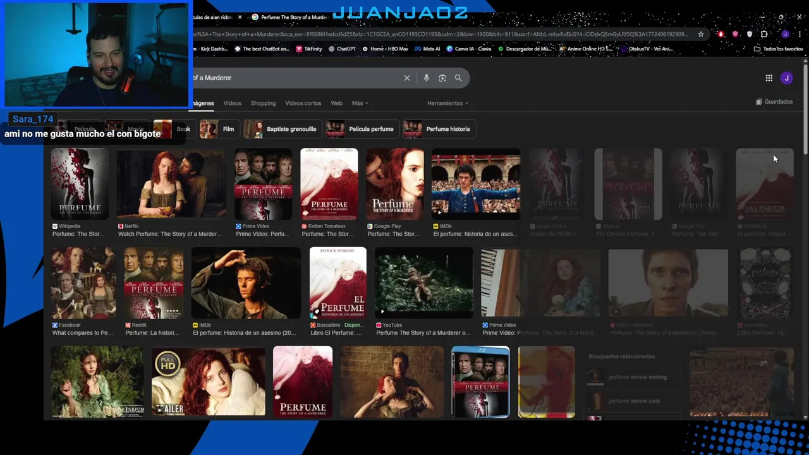Open the Full HD trailer thumbnail
Viewport: 809px width, 455px height.
(x=209, y=381)
